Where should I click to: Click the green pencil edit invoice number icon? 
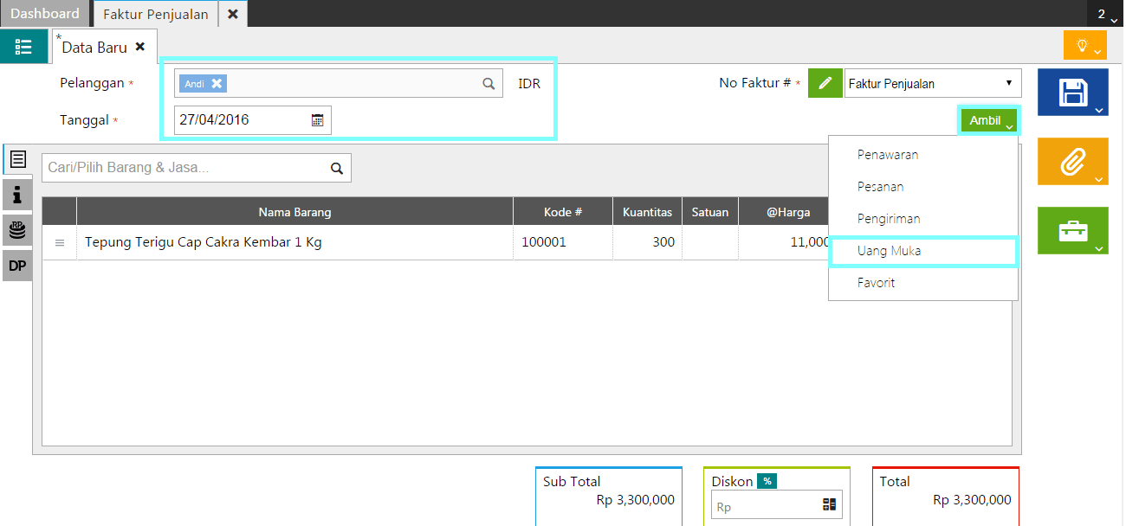coord(825,84)
